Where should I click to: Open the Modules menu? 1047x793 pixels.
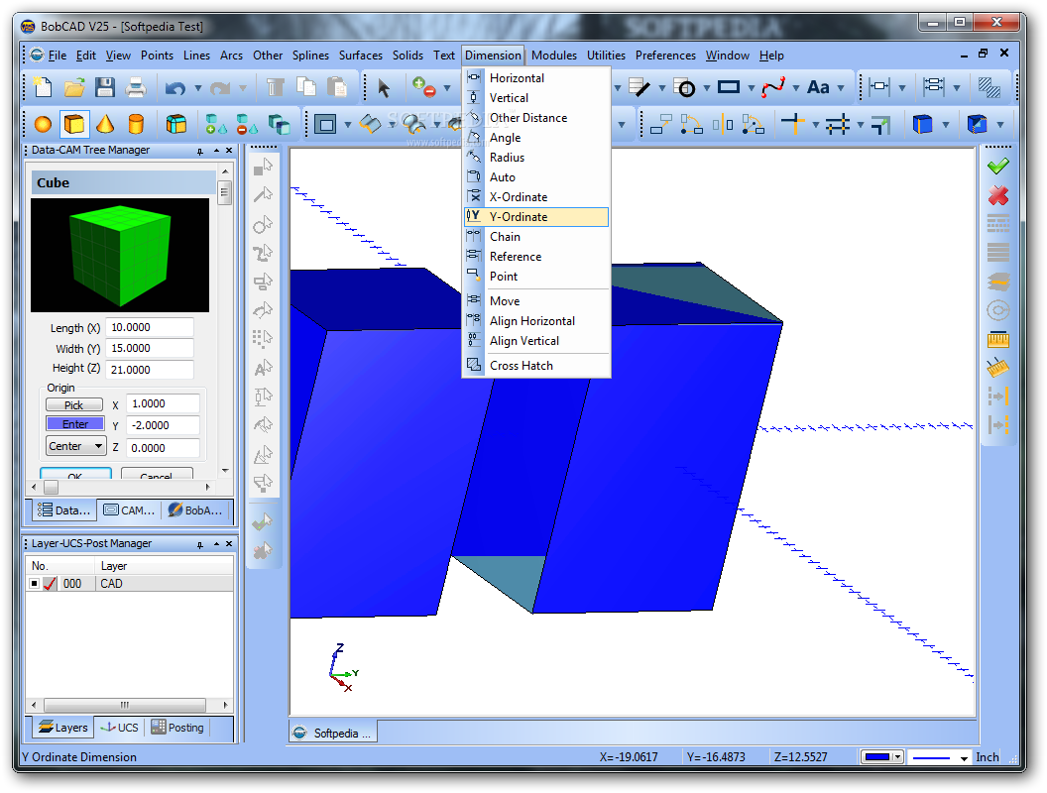click(553, 56)
